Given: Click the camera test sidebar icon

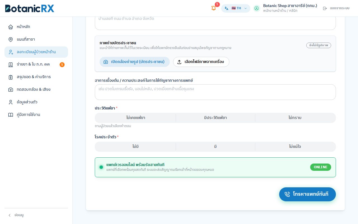Looking at the screenshot, I should click(x=11, y=90).
